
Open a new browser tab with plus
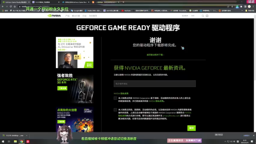[123, 2]
